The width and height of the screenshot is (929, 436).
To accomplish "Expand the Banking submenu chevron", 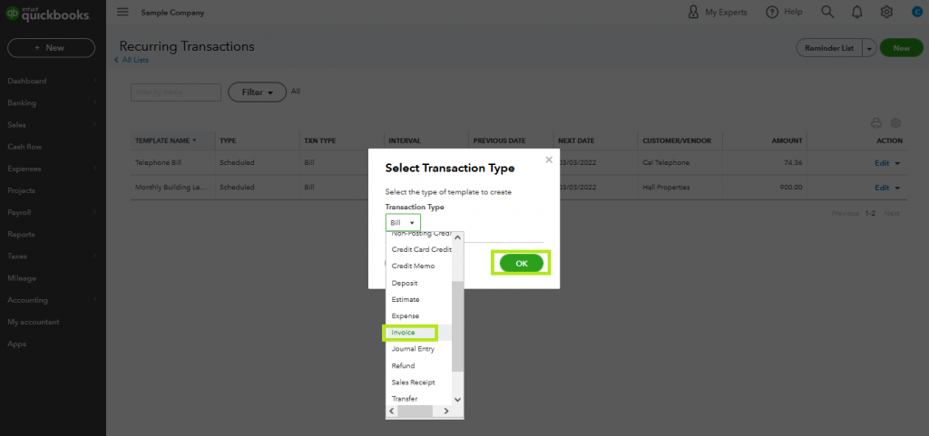I will coord(94,103).
